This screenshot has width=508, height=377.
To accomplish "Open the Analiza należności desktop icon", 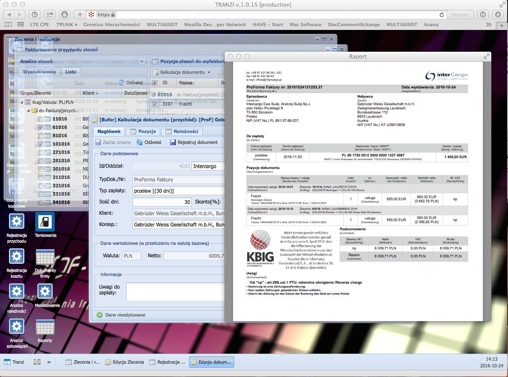I will click(16, 292).
